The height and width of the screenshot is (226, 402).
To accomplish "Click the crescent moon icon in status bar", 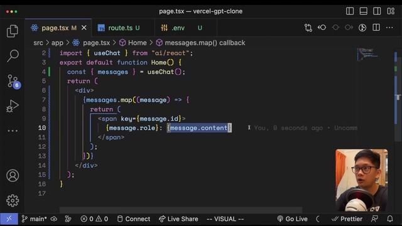I will pos(318,219).
